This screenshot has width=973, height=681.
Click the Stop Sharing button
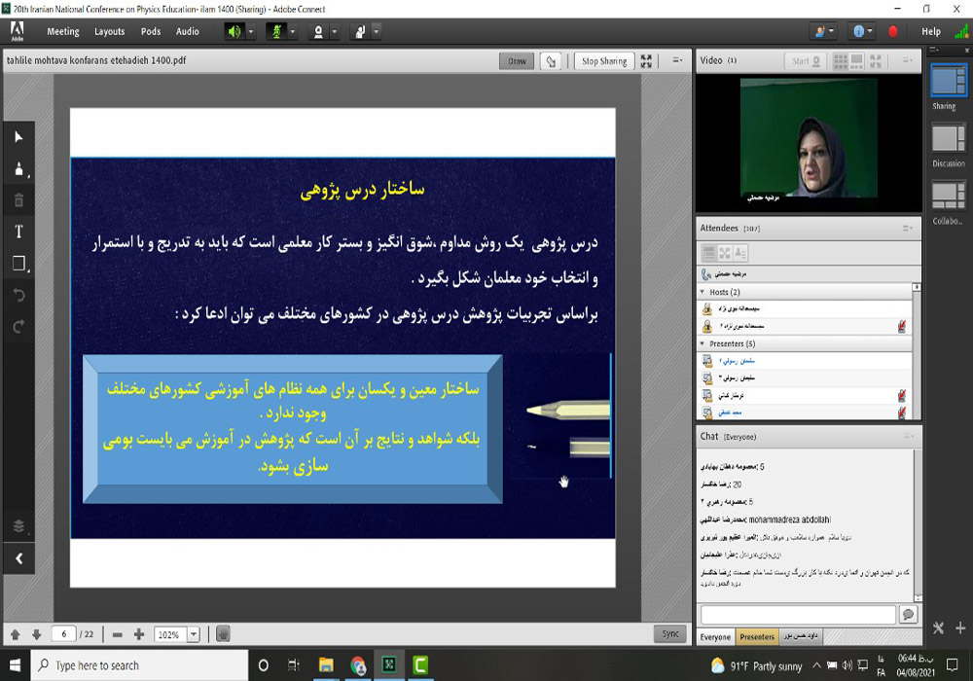pos(603,61)
